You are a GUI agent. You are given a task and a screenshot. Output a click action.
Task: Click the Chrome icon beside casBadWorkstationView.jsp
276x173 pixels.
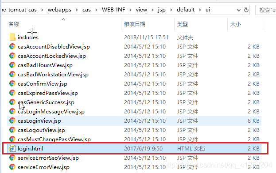pos(12,74)
